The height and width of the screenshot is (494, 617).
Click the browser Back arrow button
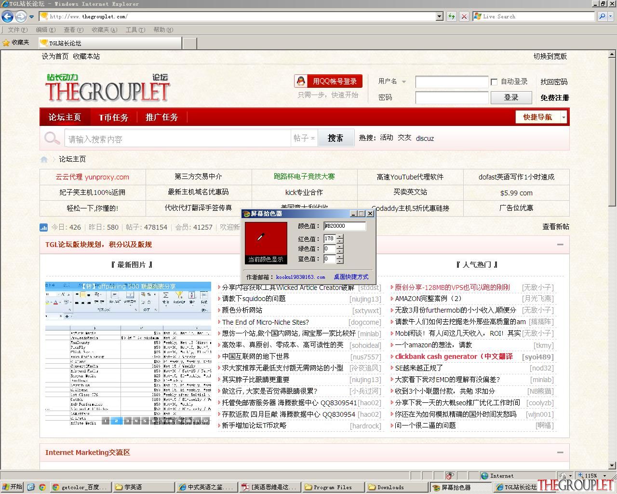pos(7,16)
